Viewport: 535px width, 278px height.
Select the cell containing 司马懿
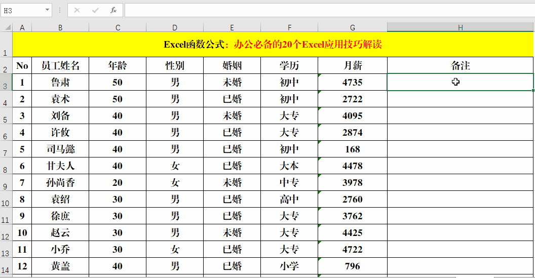coord(60,149)
